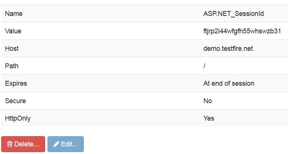
Task: Click the Secure value 'No'
Action: [x=208, y=101]
